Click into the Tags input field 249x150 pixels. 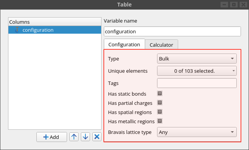coord(197,83)
